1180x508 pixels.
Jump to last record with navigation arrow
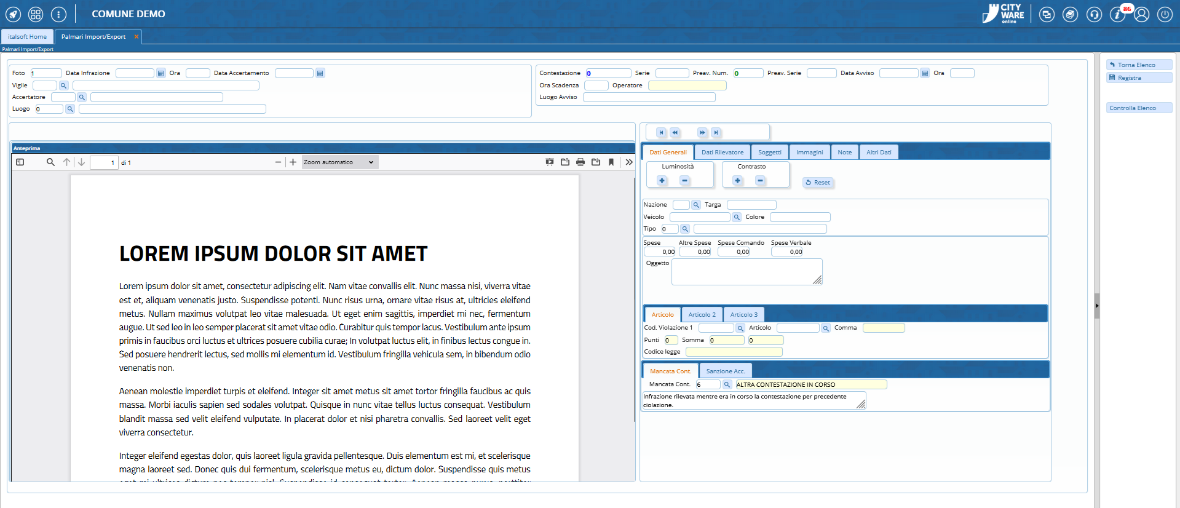click(x=716, y=132)
